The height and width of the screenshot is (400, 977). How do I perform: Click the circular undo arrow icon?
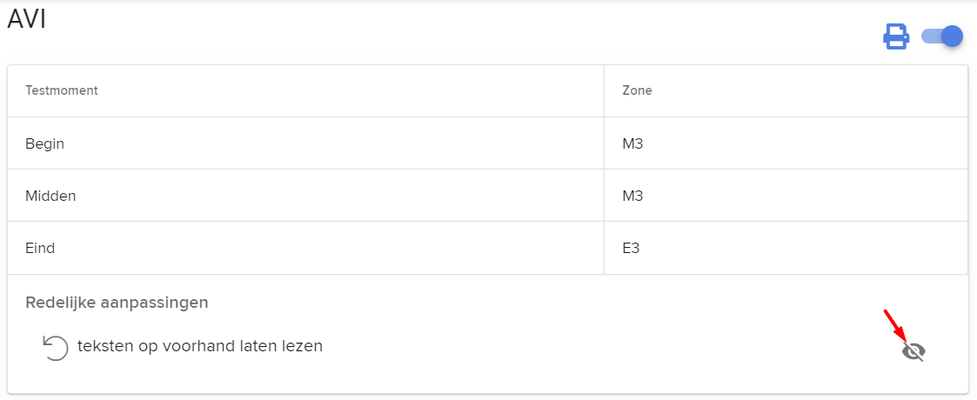point(55,347)
